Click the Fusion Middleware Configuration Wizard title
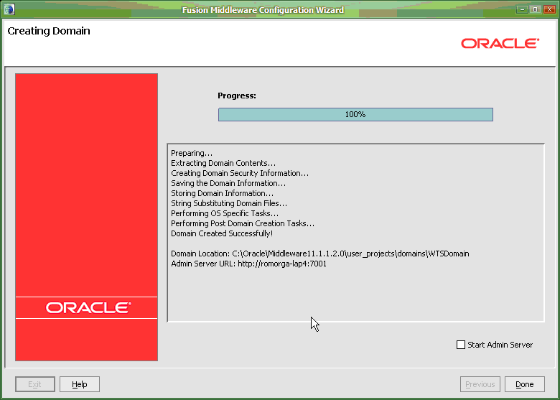The height and width of the screenshot is (400, 560). pyautogui.click(x=263, y=10)
